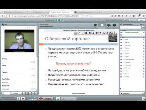The width and height of the screenshot is (146, 110).
Task: Click the presenter webcam video thumbnail
Action: (x=19, y=41)
